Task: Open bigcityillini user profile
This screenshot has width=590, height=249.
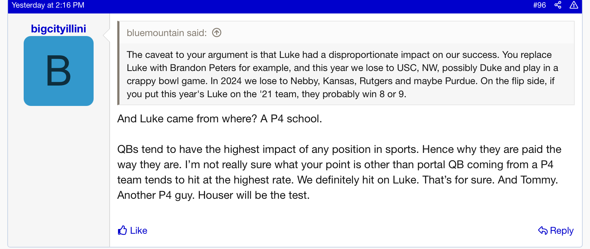Action: click(x=59, y=29)
